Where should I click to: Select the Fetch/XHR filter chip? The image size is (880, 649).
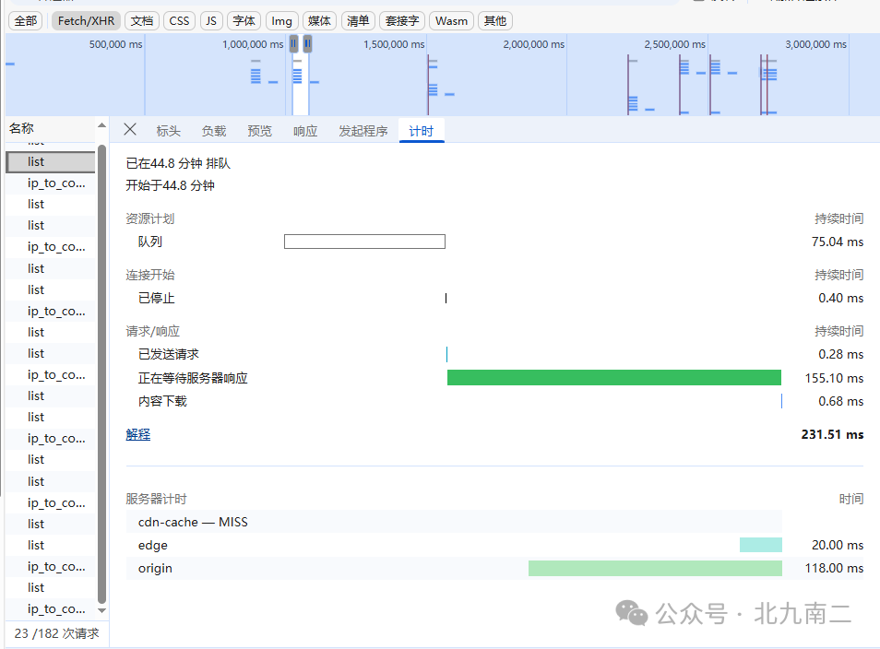(x=85, y=20)
